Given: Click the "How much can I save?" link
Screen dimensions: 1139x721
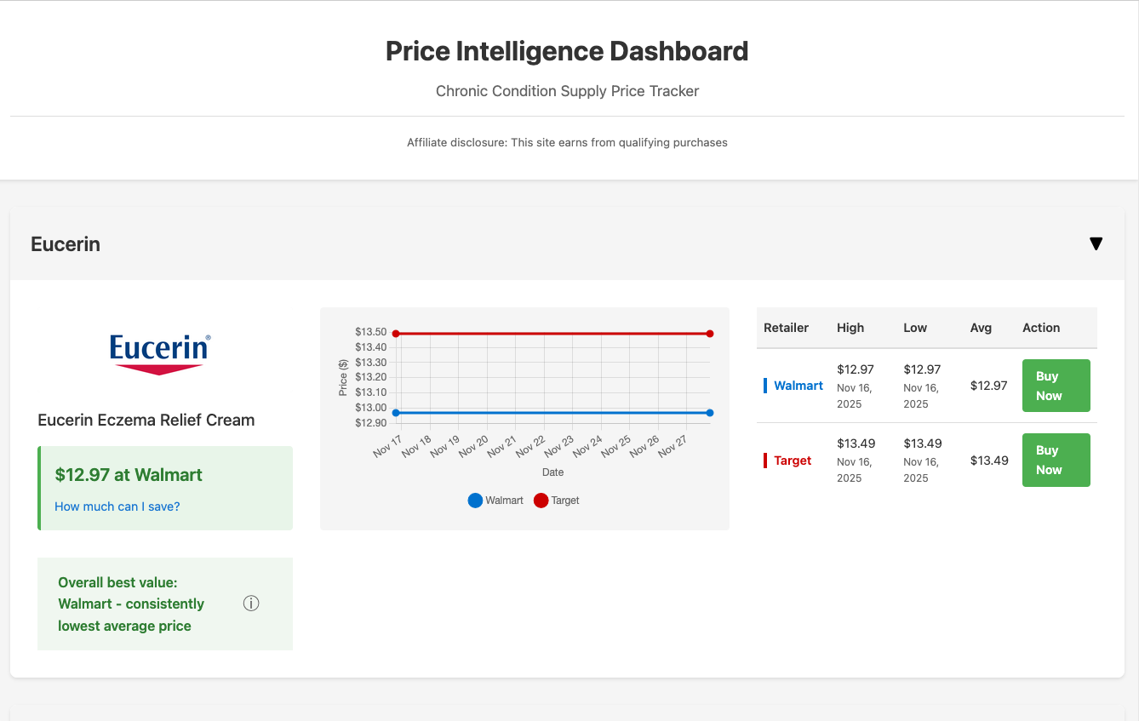Looking at the screenshot, I should [x=117, y=506].
